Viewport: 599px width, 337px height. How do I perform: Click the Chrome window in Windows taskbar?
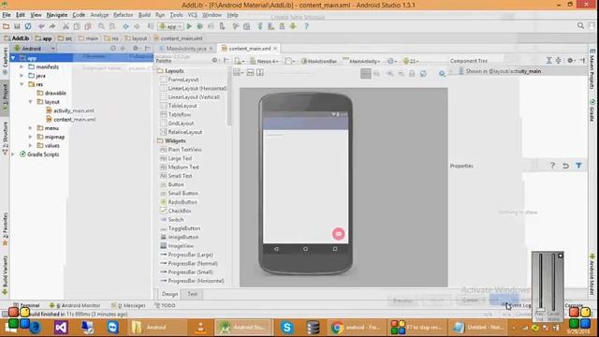(x=356, y=328)
